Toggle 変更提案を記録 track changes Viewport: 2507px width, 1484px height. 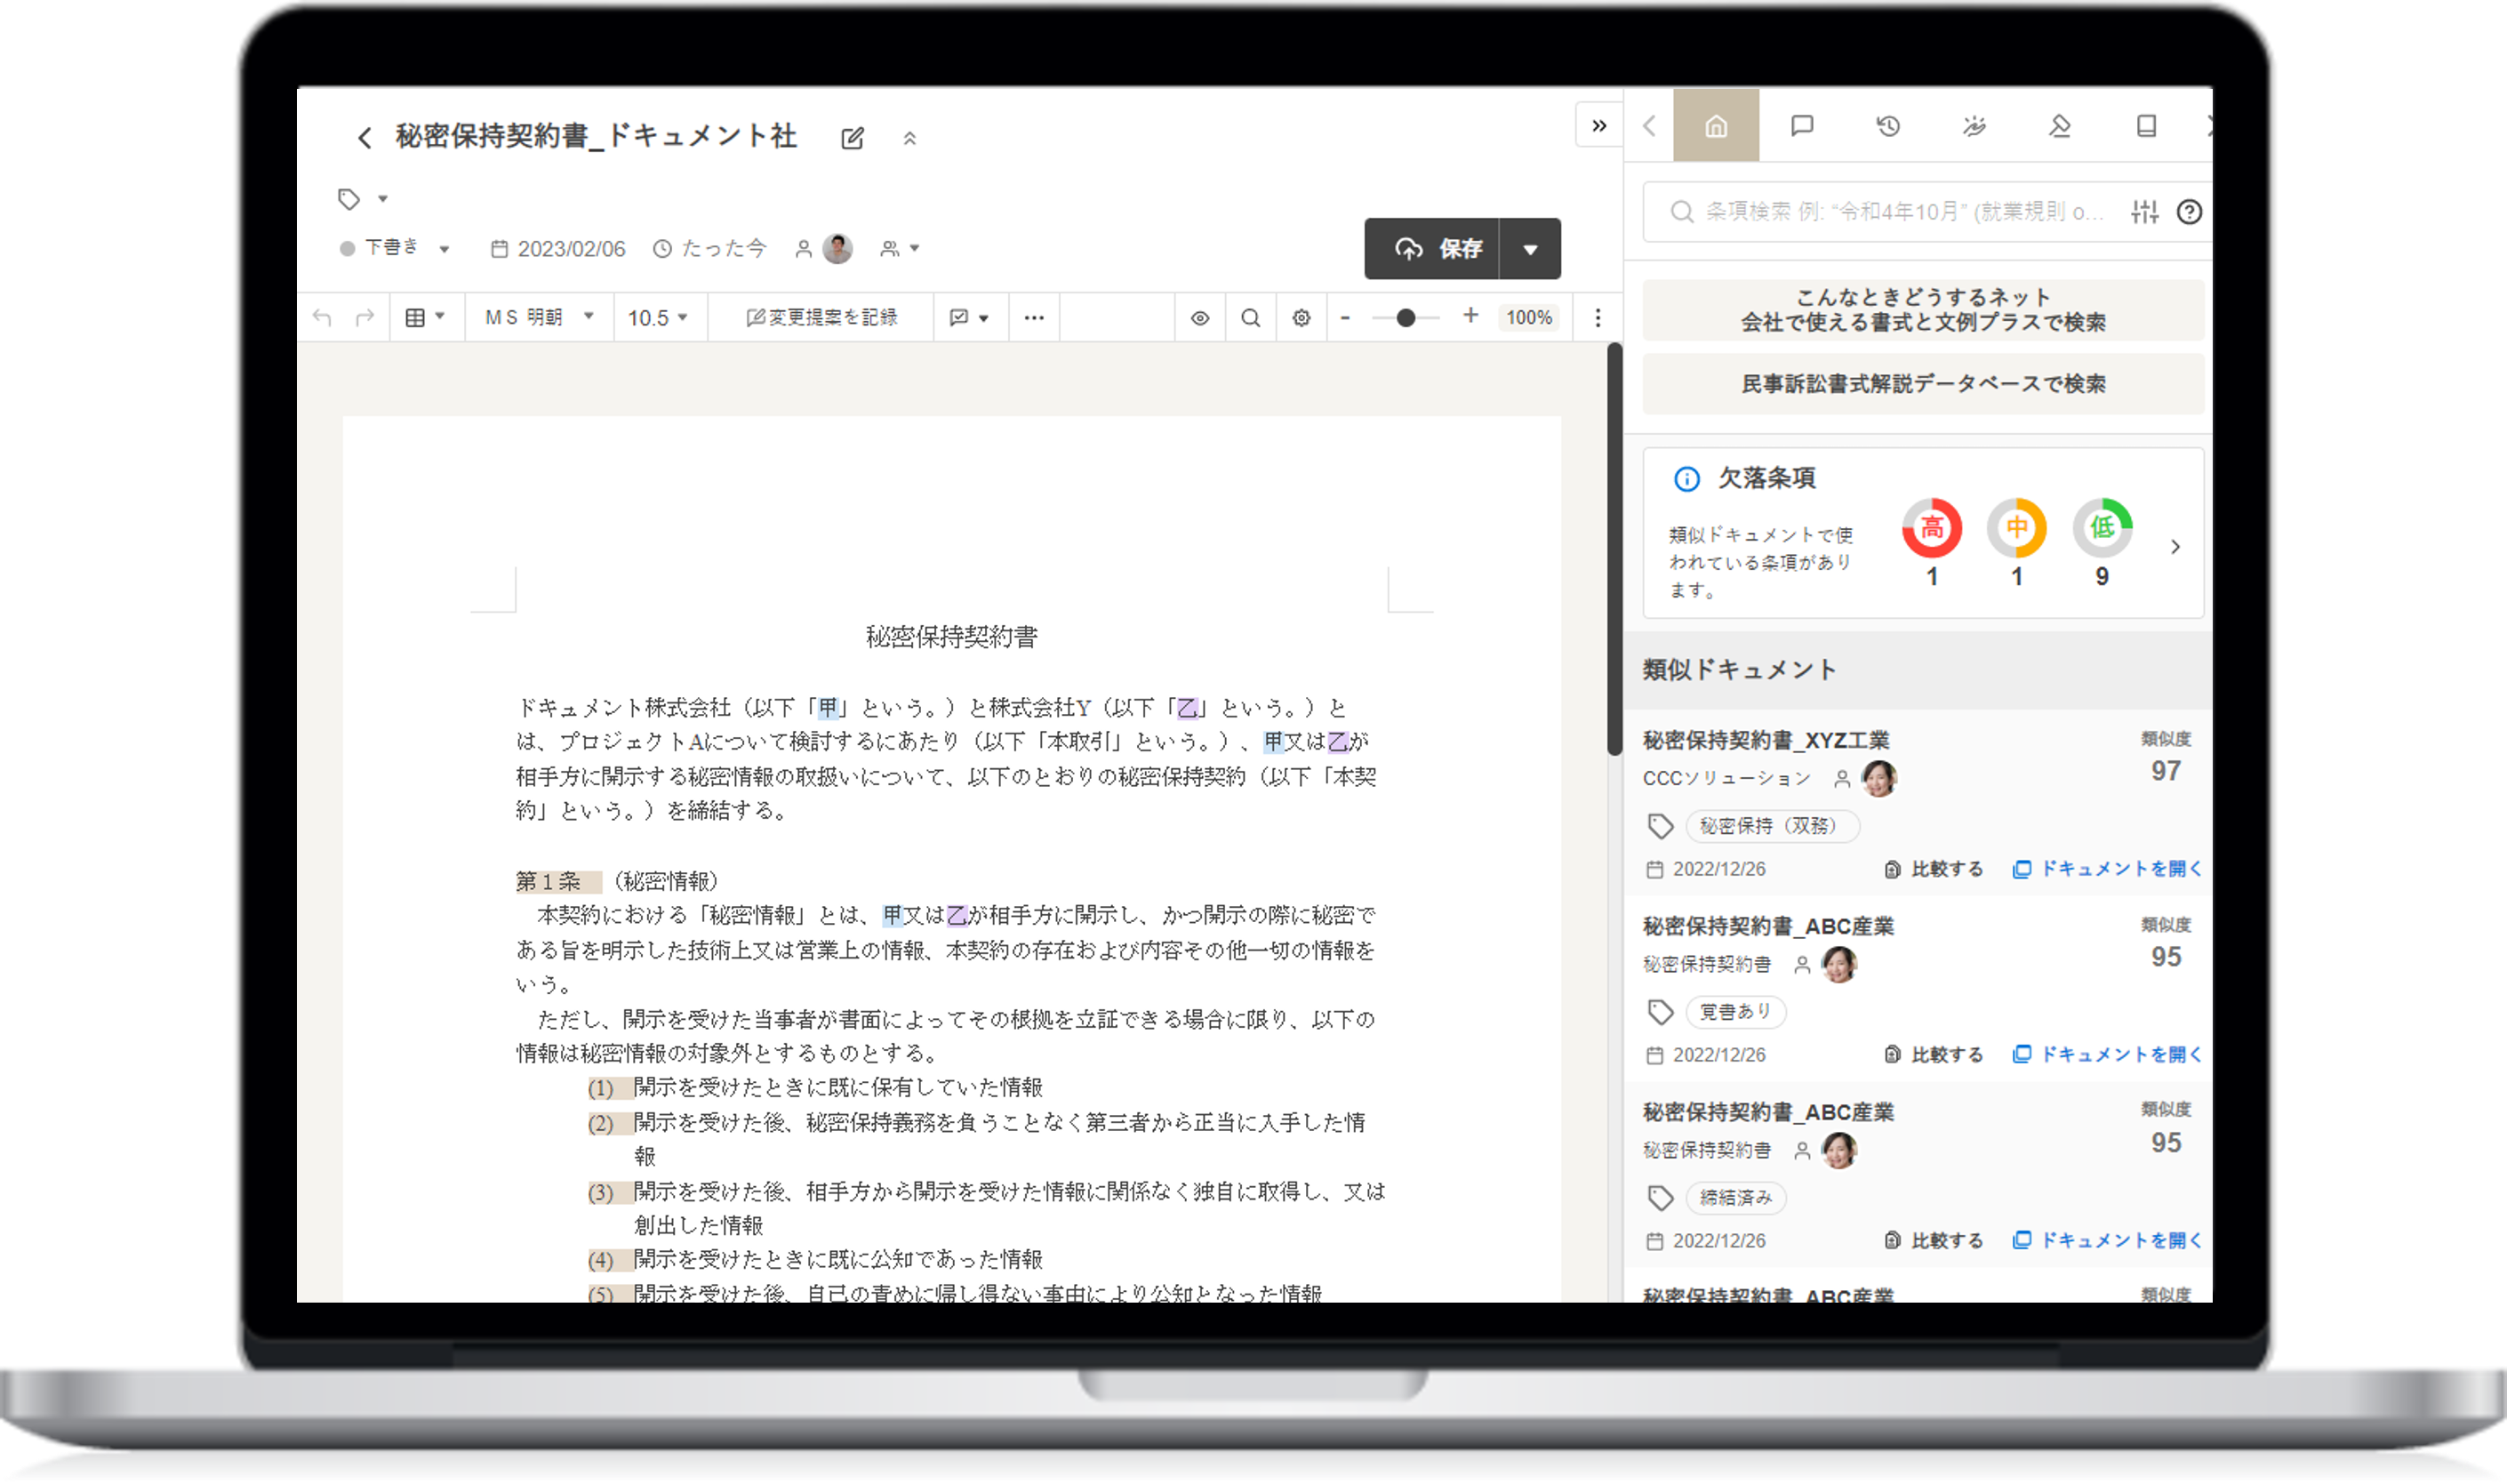[x=821, y=318]
